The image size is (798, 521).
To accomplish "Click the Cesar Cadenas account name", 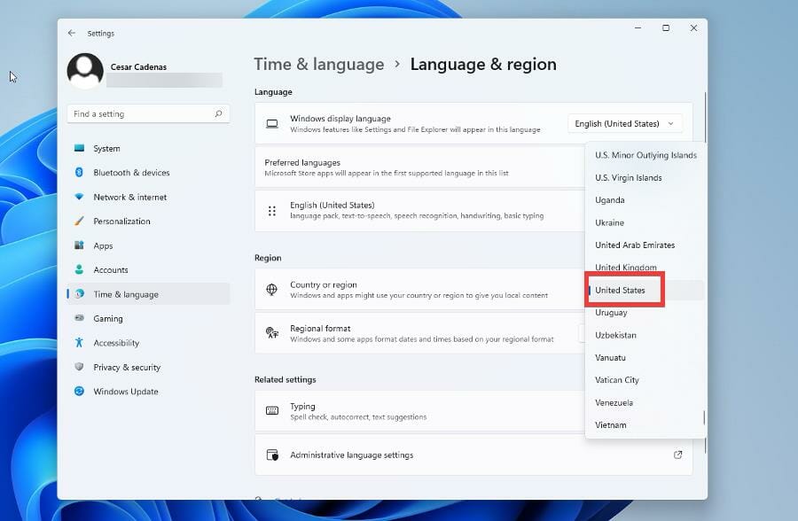I will pos(138,66).
